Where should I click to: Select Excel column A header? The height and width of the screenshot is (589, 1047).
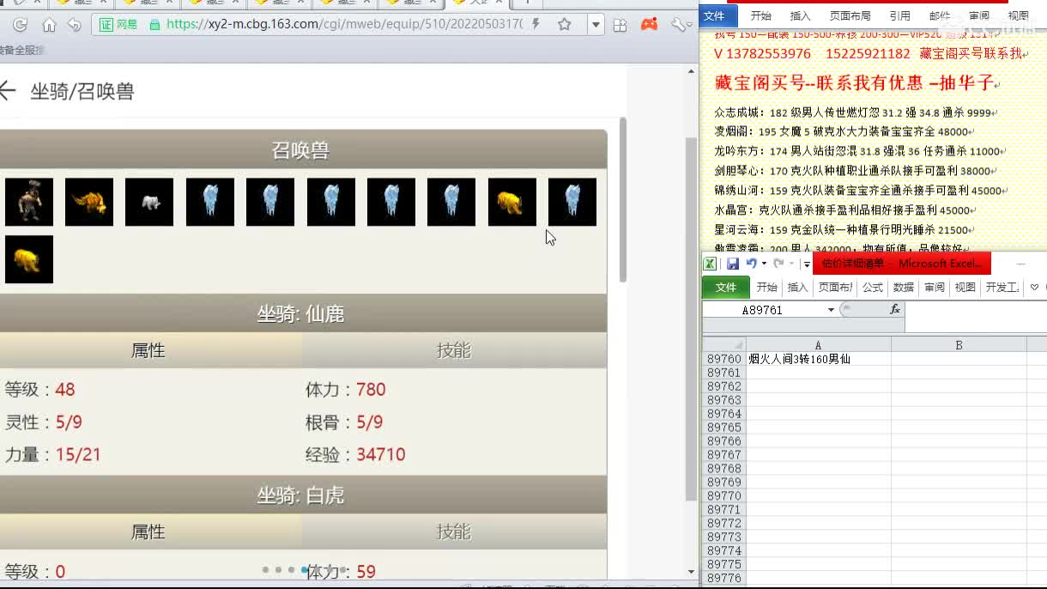(818, 345)
